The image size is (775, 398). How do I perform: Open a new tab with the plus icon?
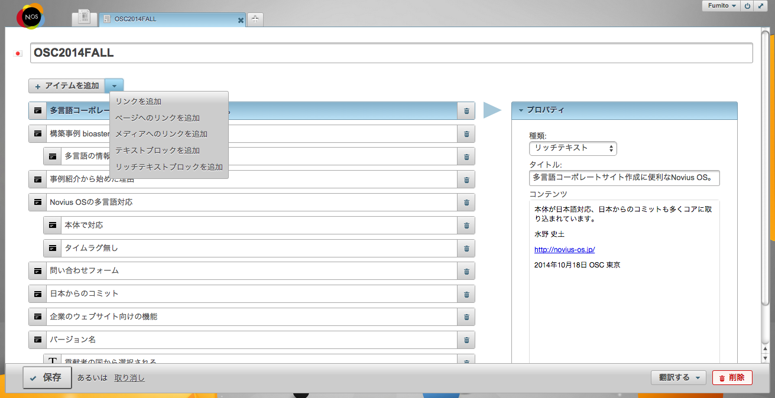255,19
